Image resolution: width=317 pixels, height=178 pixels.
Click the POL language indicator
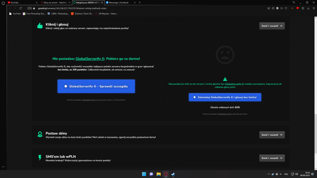(x=286, y=174)
